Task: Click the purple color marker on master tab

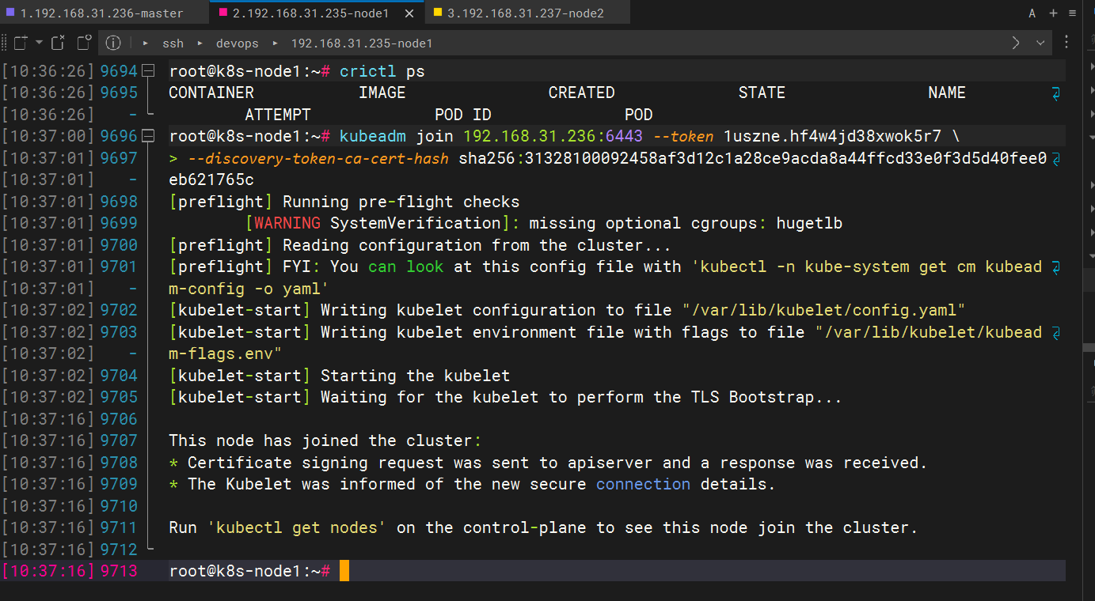Action: [x=10, y=13]
